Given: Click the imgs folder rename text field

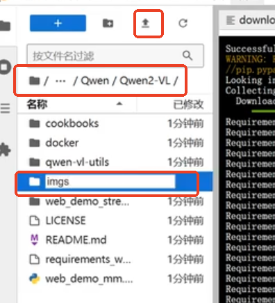Looking at the screenshot, I should 110,181.
